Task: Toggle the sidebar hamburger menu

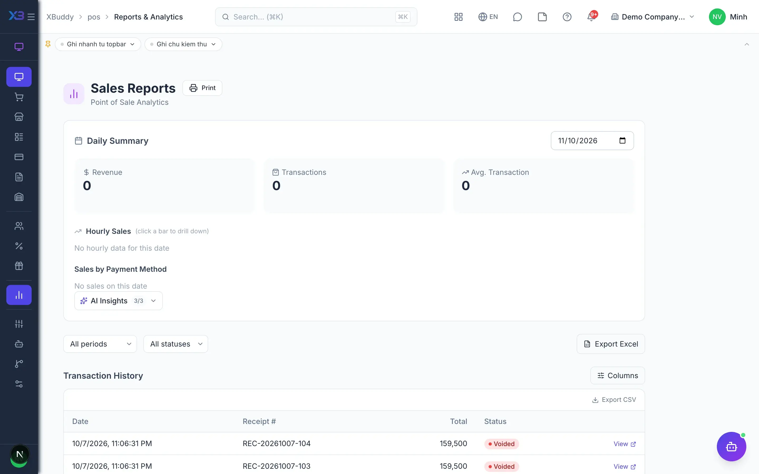Action: [x=31, y=17]
